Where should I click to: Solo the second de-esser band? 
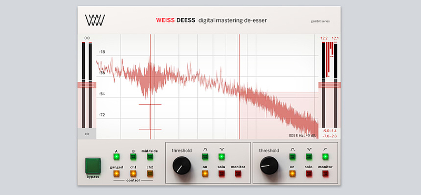pos(309,174)
